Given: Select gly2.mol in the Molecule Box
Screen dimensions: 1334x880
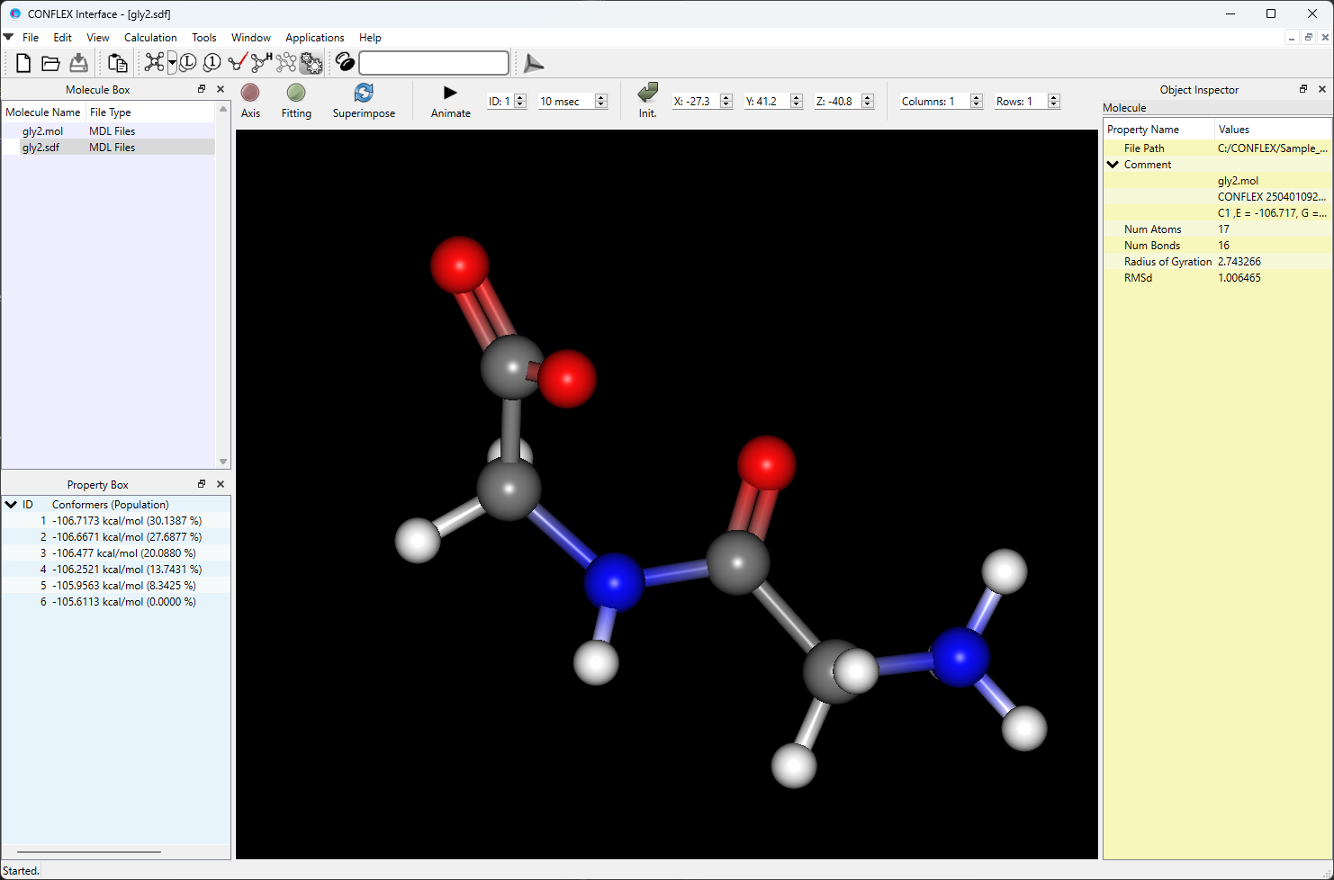Looking at the screenshot, I should click(x=42, y=131).
